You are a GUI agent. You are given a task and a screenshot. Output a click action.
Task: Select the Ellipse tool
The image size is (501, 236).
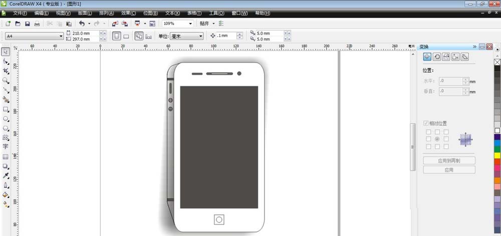(6, 118)
